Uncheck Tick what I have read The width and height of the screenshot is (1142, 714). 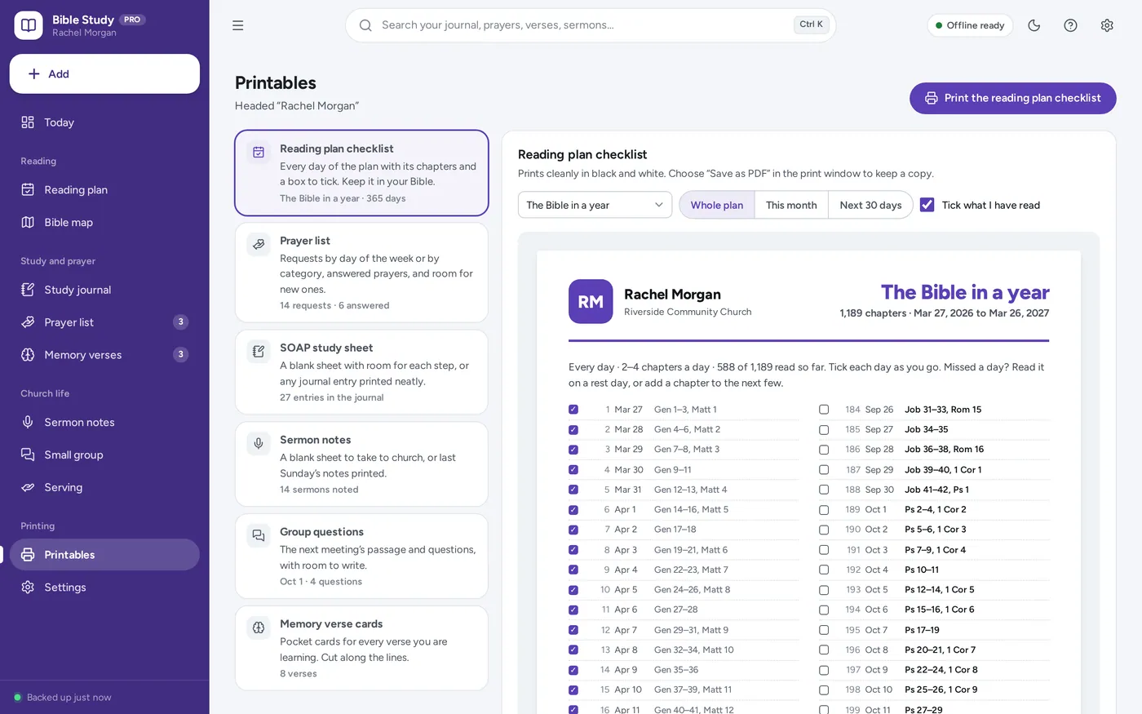pyautogui.click(x=927, y=205)
